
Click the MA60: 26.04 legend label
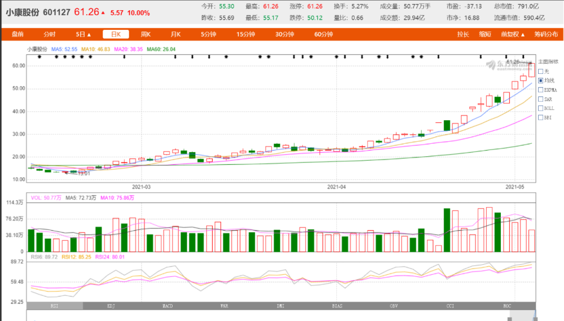[x=161, y=49]
